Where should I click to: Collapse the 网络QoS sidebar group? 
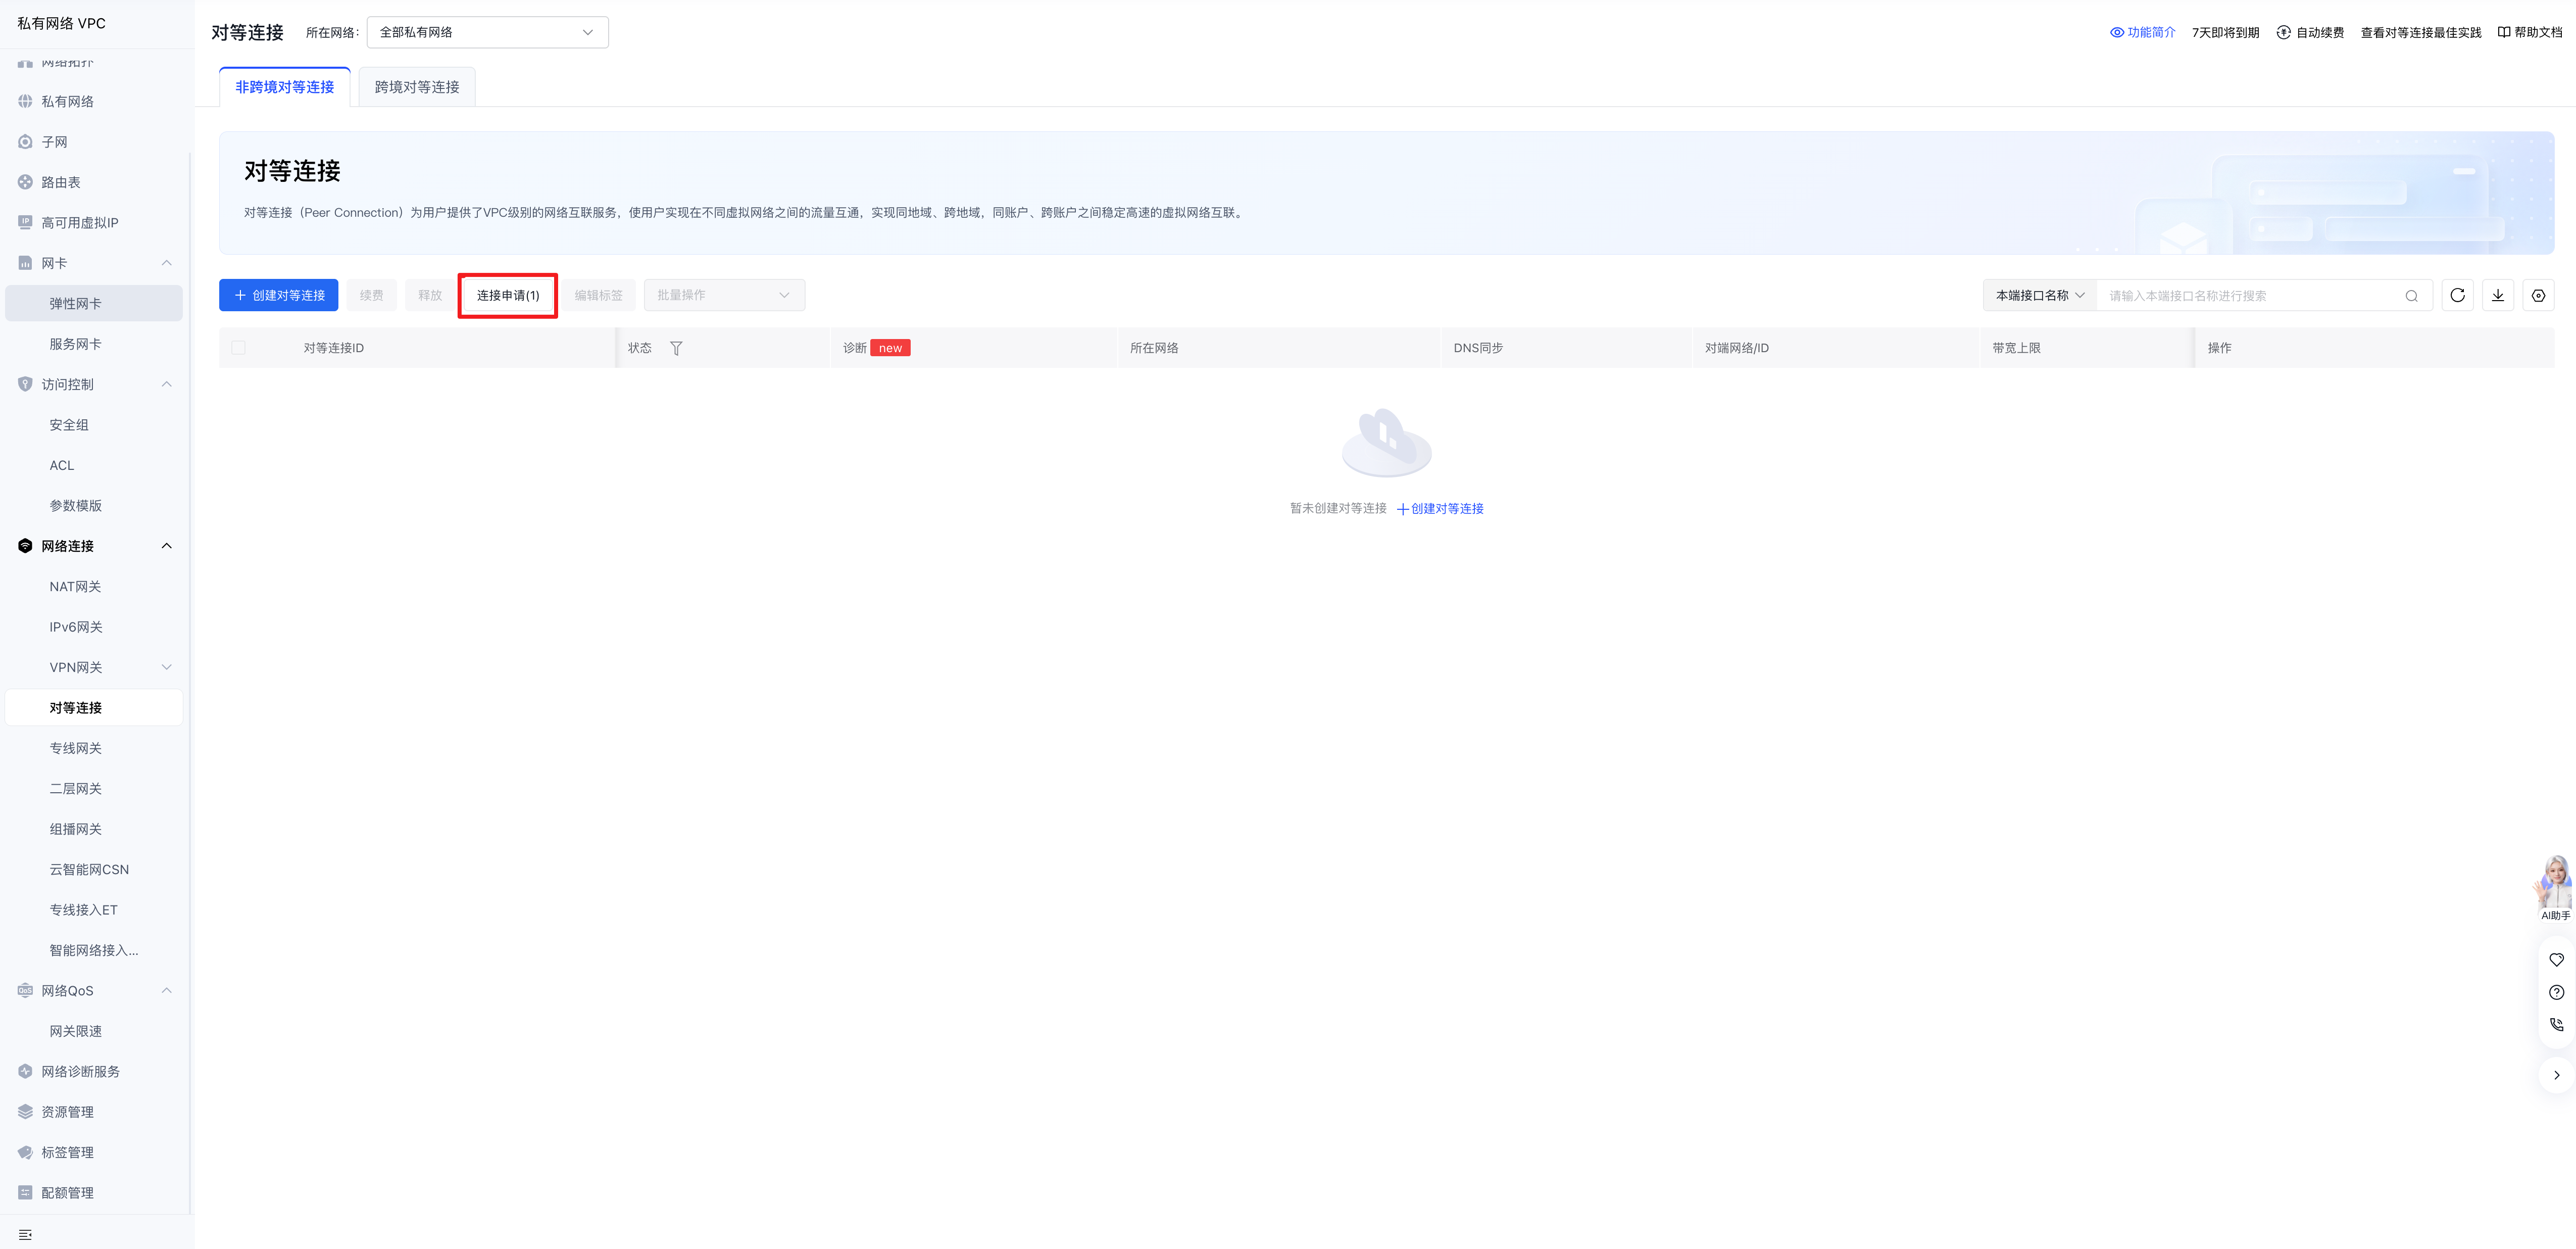[x=167, y=990]
